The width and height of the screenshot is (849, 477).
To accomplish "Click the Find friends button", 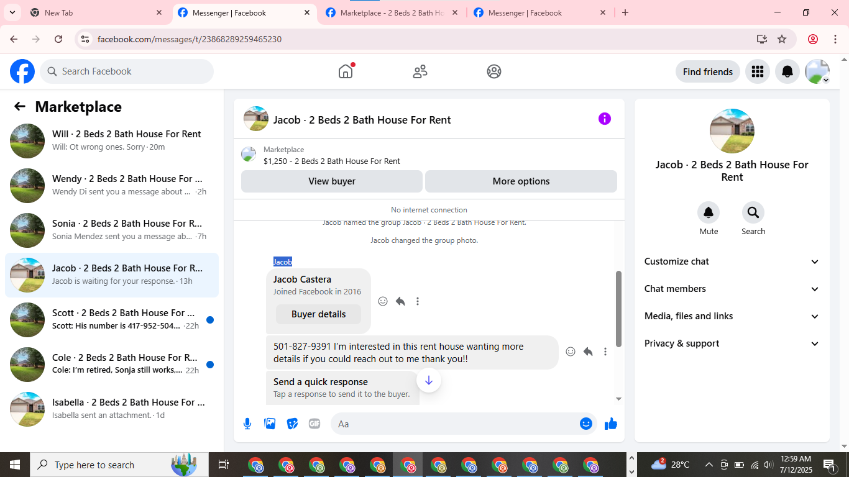I will point(708,71).
